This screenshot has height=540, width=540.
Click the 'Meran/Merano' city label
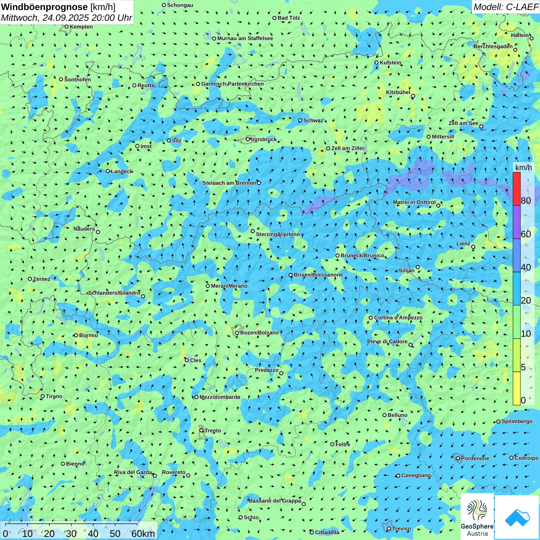(229, 286)
